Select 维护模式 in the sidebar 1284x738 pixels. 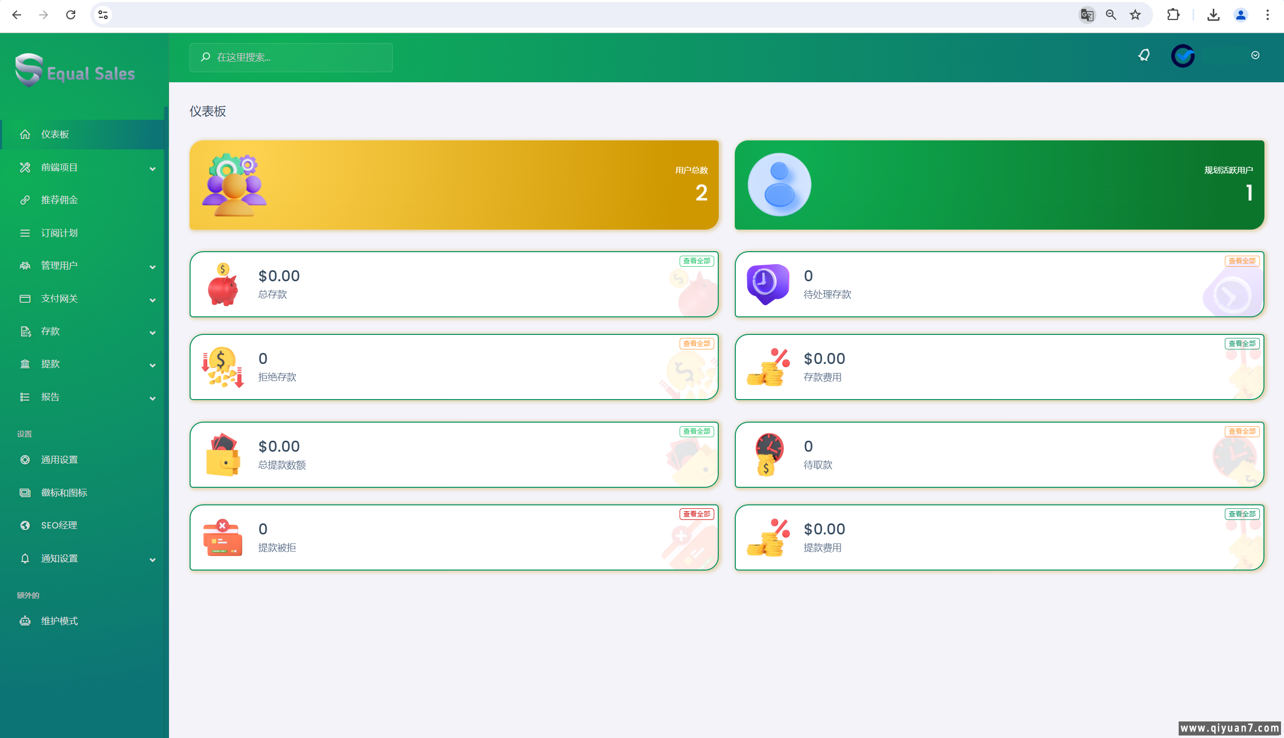point(59,621)
